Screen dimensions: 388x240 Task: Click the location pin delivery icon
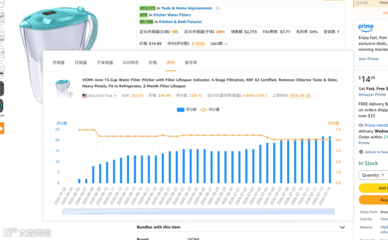coord(361,152)
